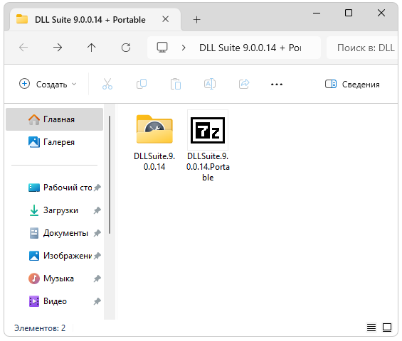
Task: Open Документы in the sidebar
Action: point(54,233)
